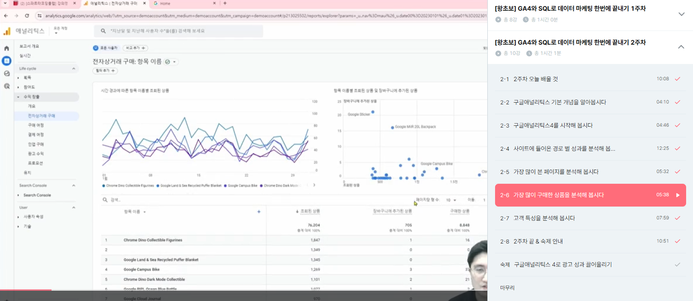Open the 보고서 개요 report
Screen dimensions: 693x301
[29, 46]
